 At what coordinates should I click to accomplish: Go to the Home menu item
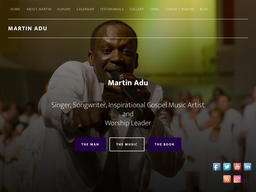tap(15, 9)
